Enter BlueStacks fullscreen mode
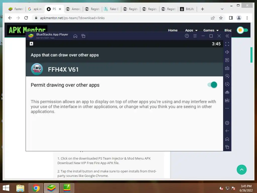 point(227,44)
